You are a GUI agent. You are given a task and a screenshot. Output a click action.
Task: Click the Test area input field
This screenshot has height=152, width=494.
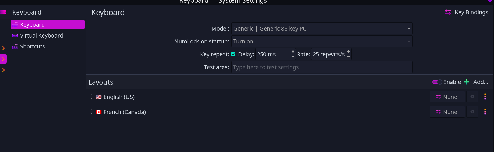point(322,67)
